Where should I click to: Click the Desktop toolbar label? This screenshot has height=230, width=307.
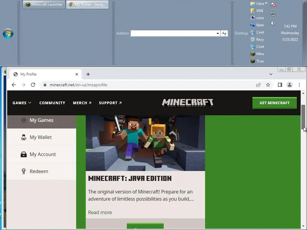click(241, 33)
